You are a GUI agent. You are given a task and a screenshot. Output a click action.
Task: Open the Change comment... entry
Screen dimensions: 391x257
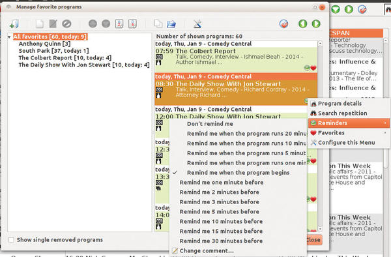pyautogui.click(x=238, y=250)
